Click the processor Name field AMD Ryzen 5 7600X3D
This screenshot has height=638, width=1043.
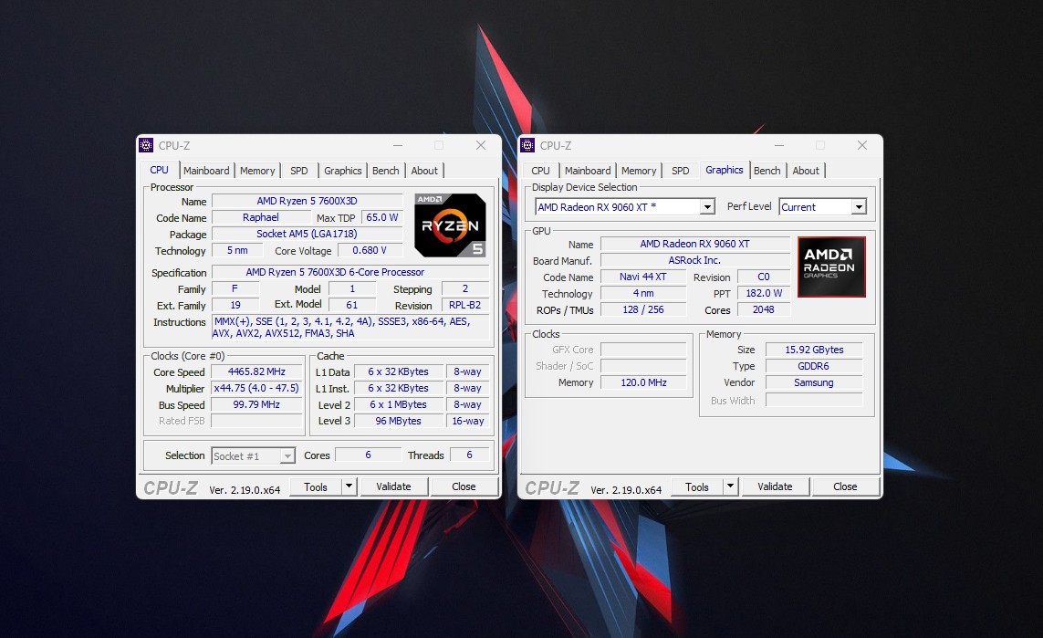(x=308, y=201)
